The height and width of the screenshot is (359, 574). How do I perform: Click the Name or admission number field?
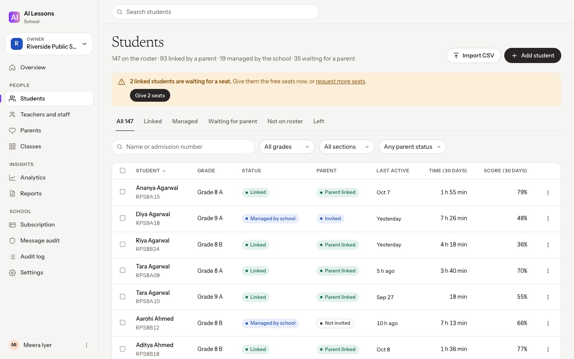point(183,147)
